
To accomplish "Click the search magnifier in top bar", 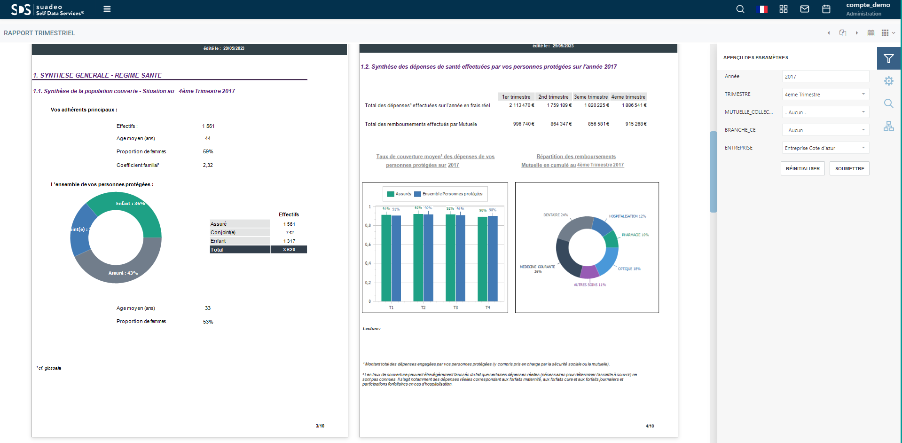I will tap(740, 9).
